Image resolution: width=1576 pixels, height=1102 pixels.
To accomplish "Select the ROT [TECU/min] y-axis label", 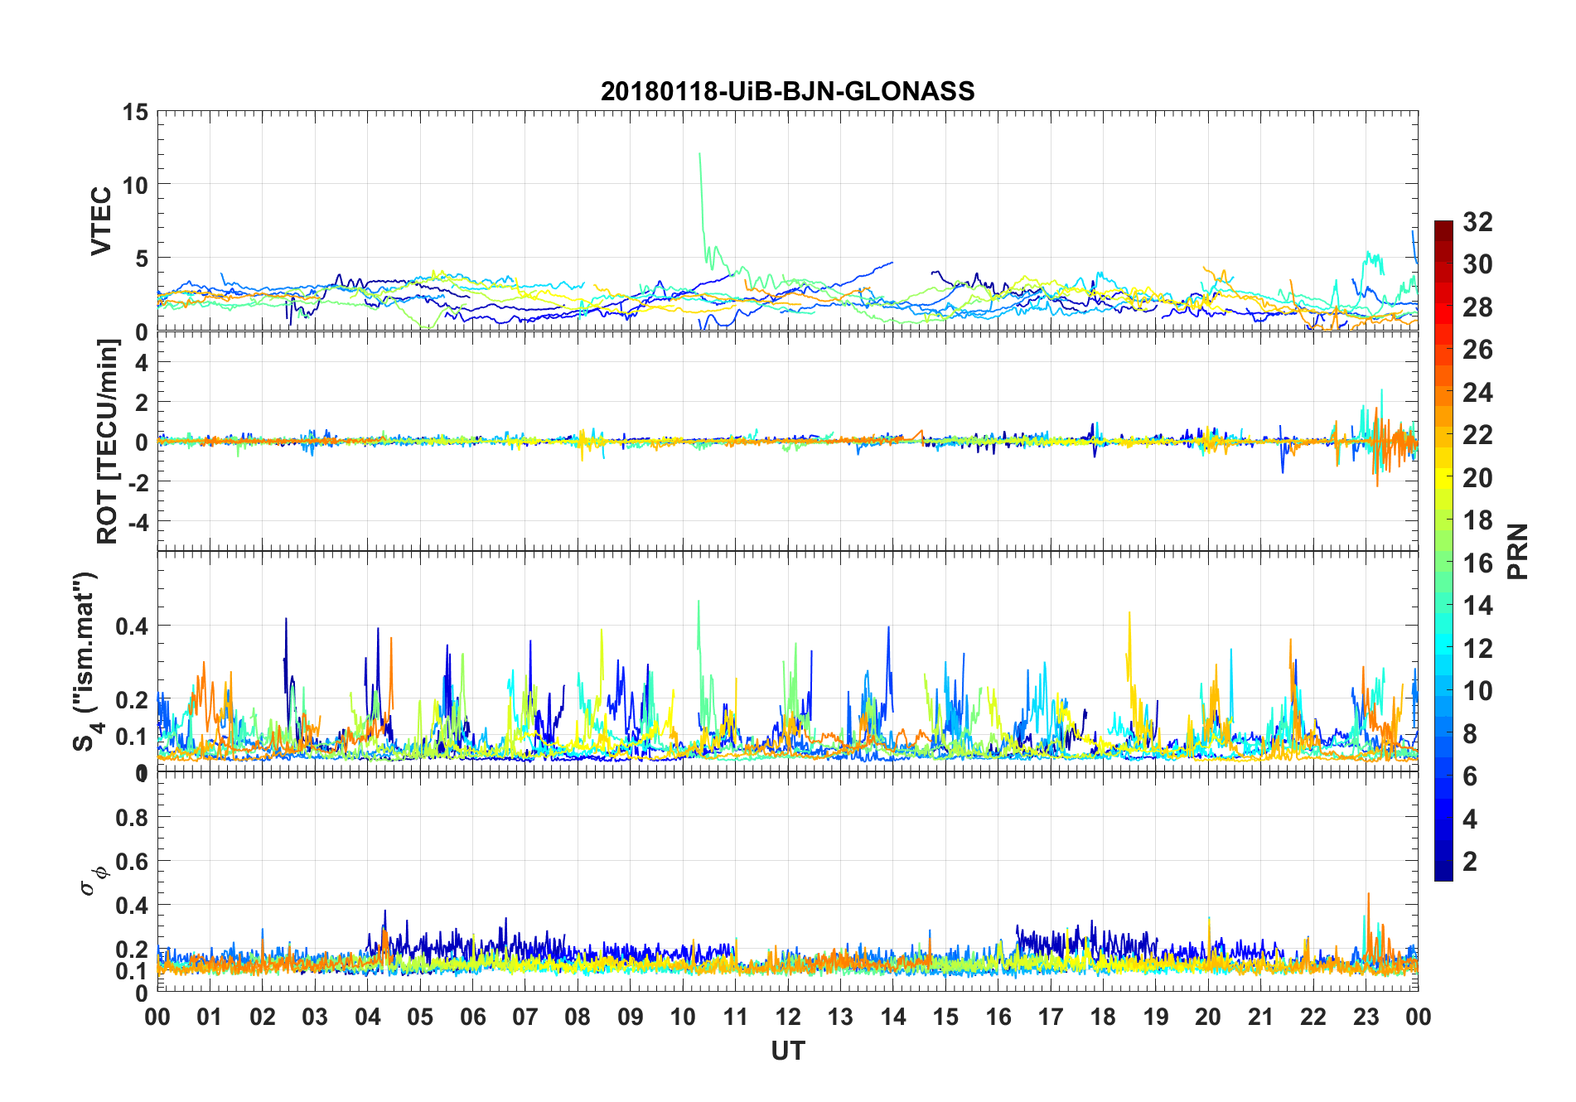I will point(108,441).
